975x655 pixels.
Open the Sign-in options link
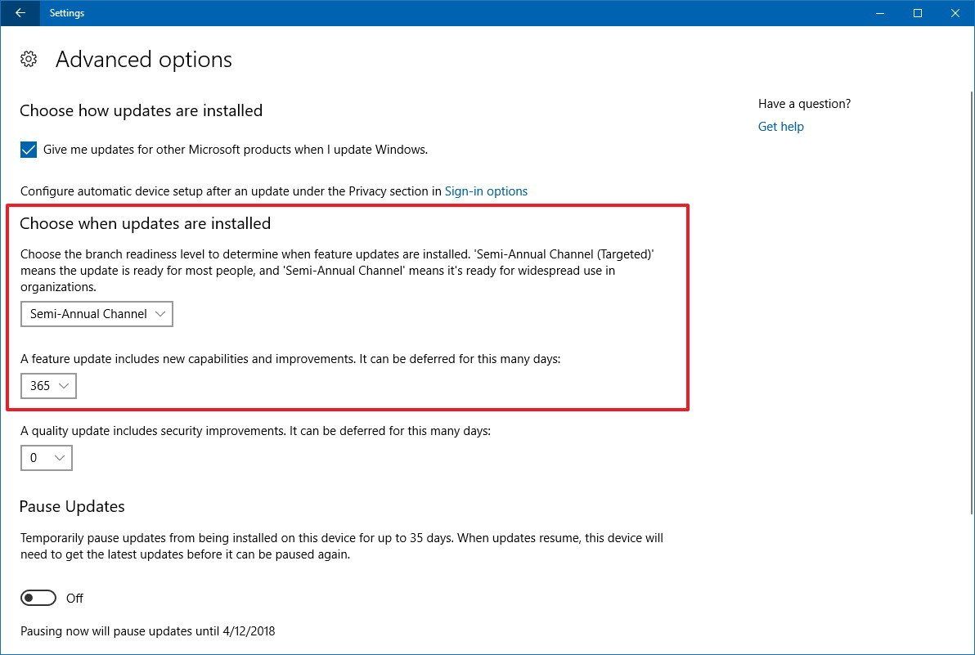click(486, 191)
